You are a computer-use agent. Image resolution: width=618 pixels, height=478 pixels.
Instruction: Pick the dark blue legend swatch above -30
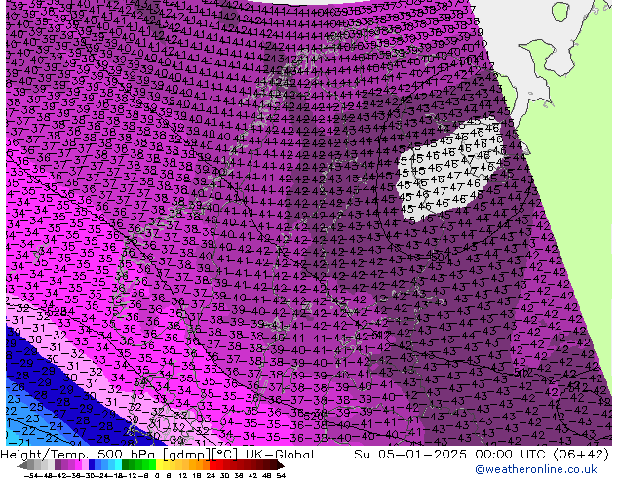click(x=92, y=466)
